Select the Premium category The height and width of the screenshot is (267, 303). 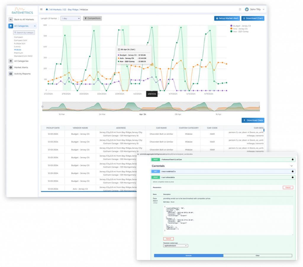coord(18,53)
